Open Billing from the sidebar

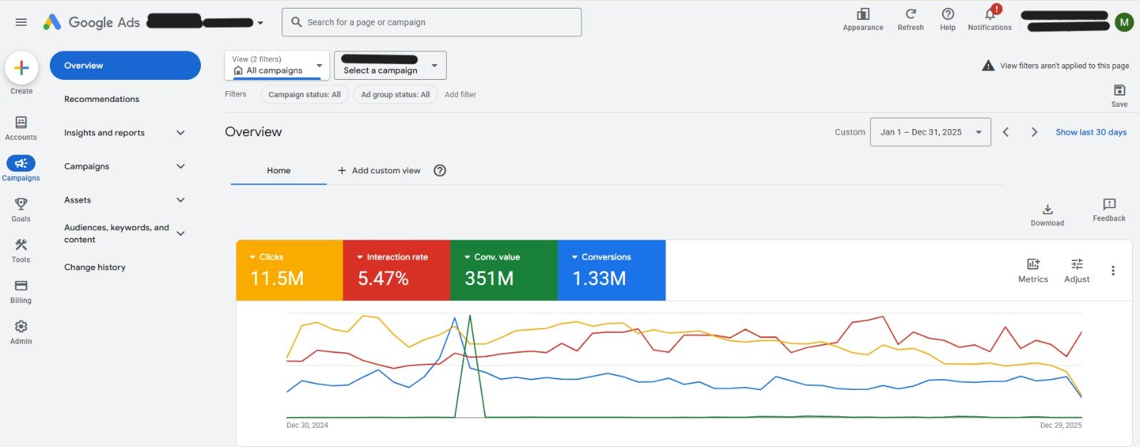click(x=21, y=286)
